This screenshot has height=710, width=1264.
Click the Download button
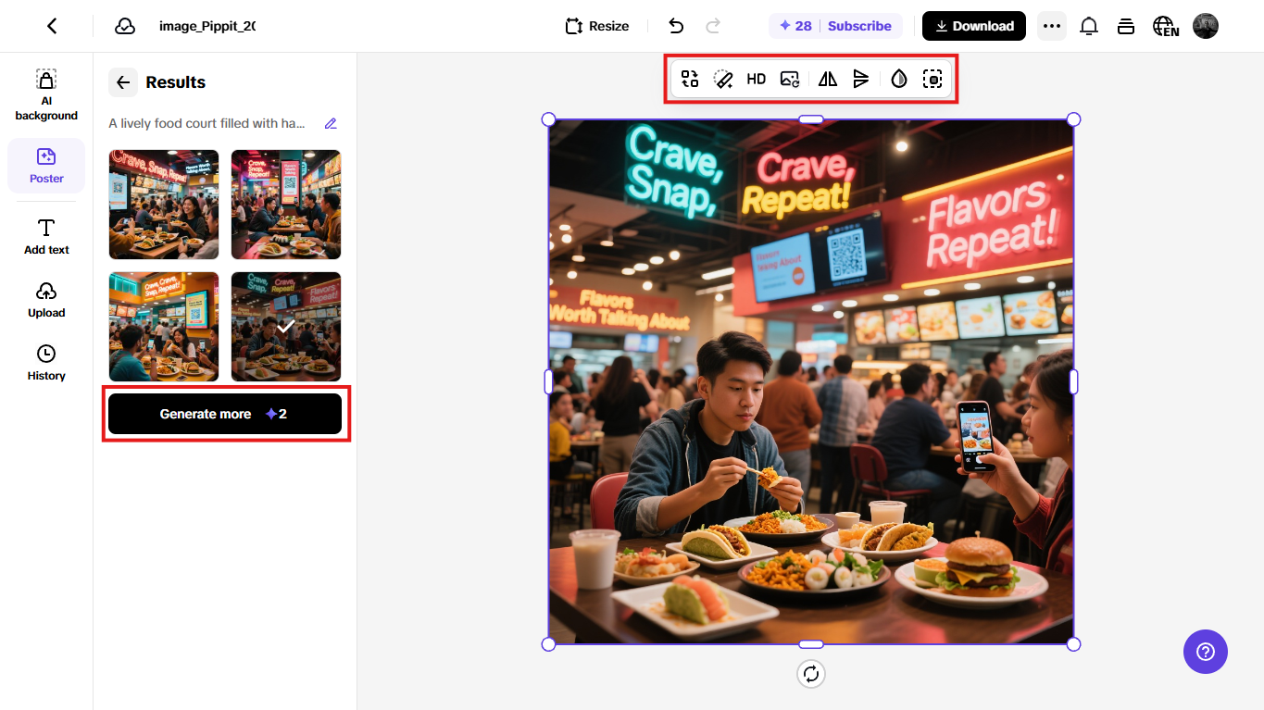click(973, 26)
